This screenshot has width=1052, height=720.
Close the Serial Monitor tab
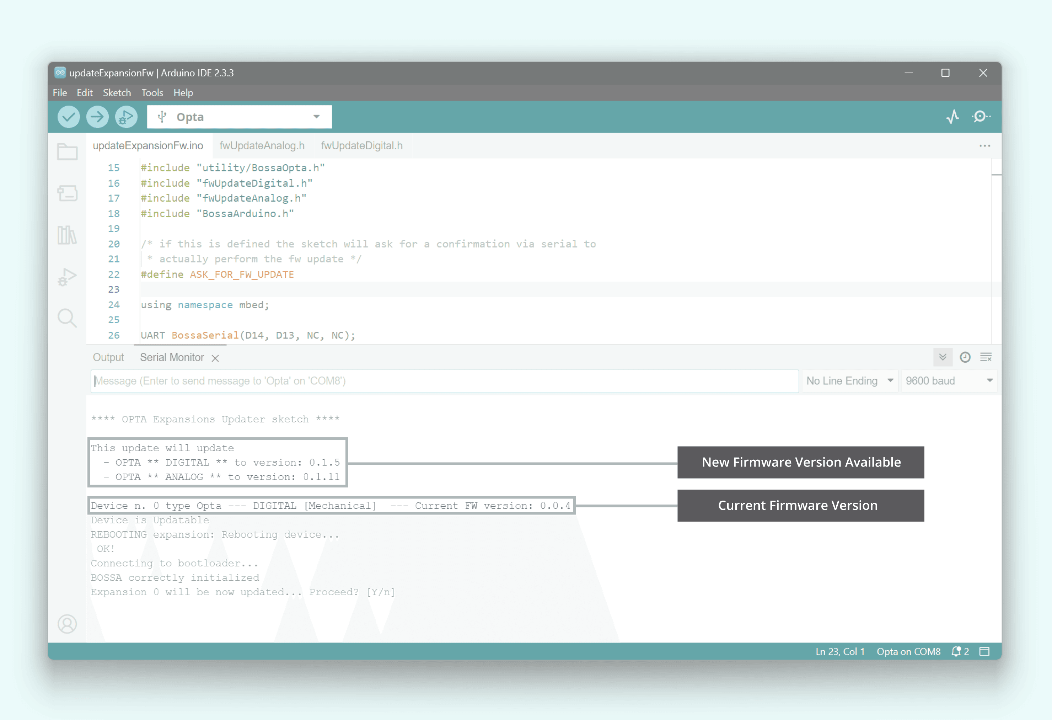click(215, 358)
